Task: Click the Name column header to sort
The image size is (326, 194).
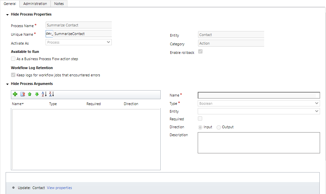Action: (x=17, y=104)
